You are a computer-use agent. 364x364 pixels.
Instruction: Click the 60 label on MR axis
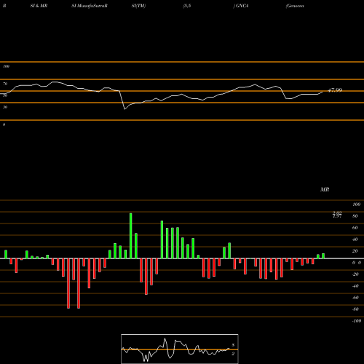click(x=355, y=228)
